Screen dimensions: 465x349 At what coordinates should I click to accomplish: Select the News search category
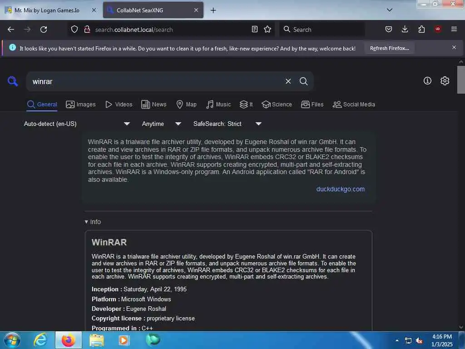pyautogui.click(x=153, y=105)
